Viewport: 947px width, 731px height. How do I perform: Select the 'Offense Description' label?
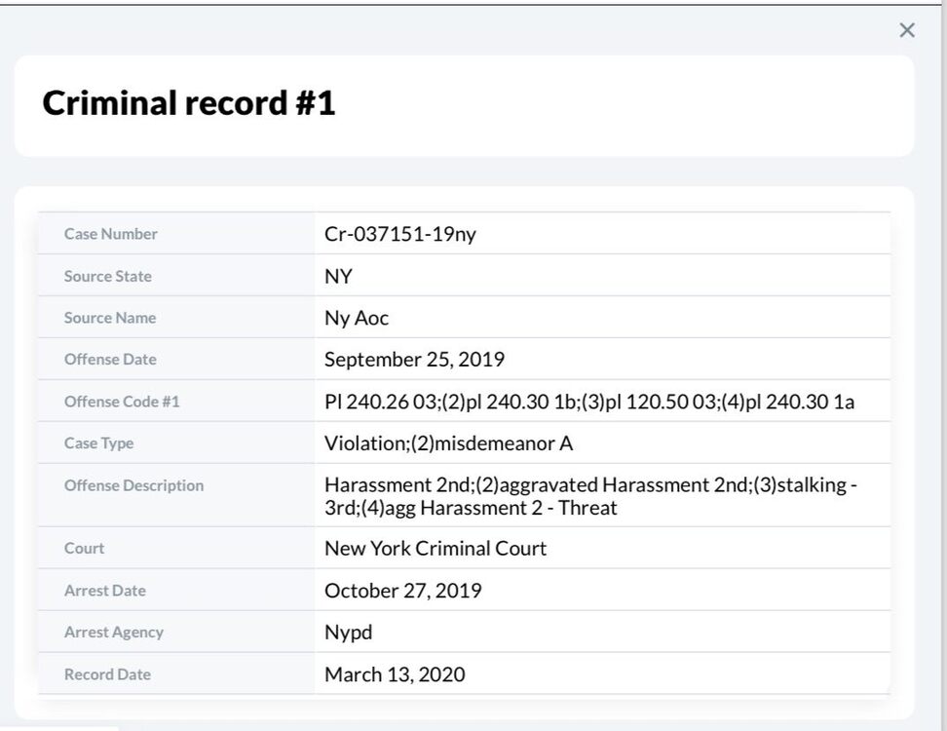click(x=133, y=485)
